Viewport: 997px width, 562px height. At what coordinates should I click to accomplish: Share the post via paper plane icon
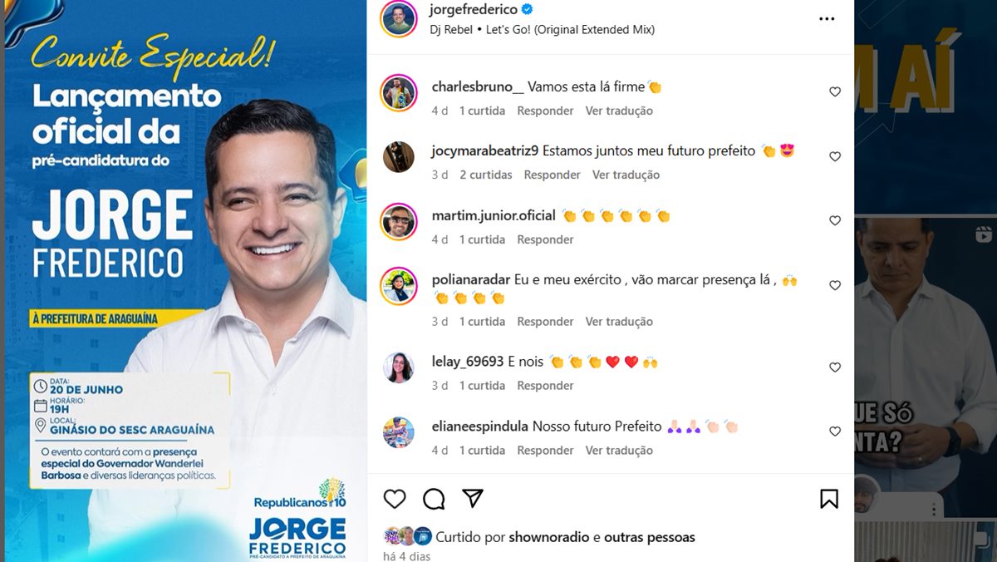click(x=473, y=498)
